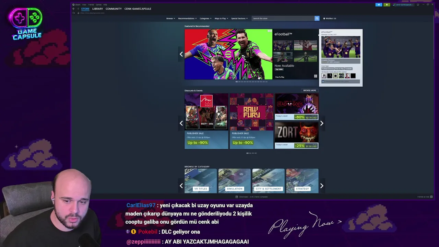Click the Controller user tag
Viewport: 439px width, 247px height.
click(x=349, y=69)
